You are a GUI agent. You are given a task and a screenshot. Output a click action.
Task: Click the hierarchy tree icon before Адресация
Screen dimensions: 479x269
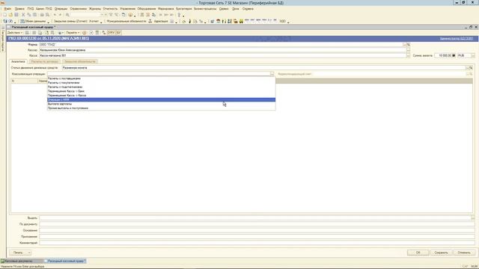tap(150, 22)
